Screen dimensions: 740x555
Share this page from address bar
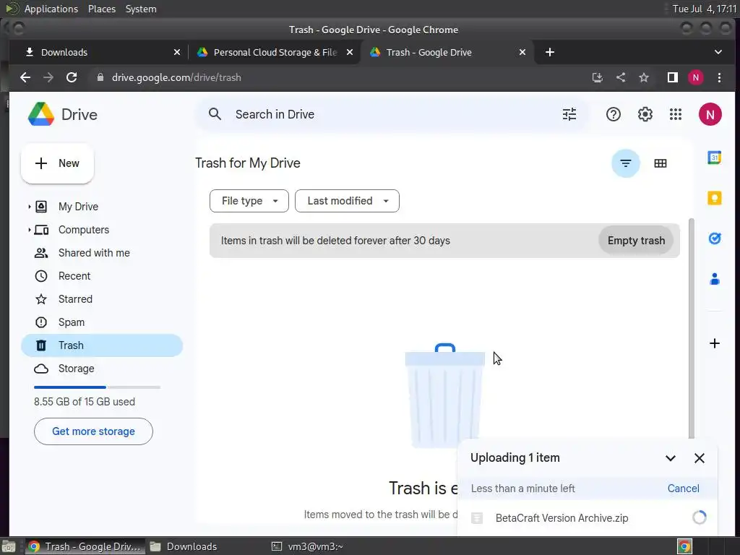click(621, 77)
